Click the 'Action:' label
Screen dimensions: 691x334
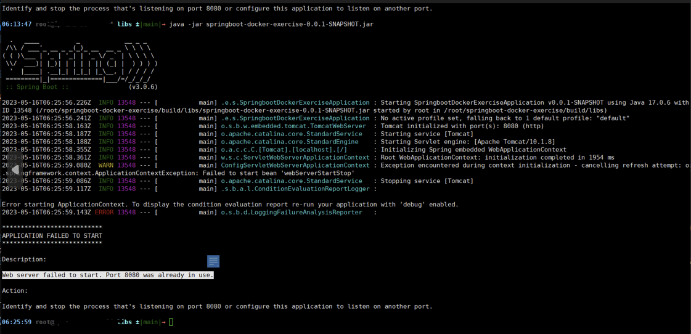[15, 291]
